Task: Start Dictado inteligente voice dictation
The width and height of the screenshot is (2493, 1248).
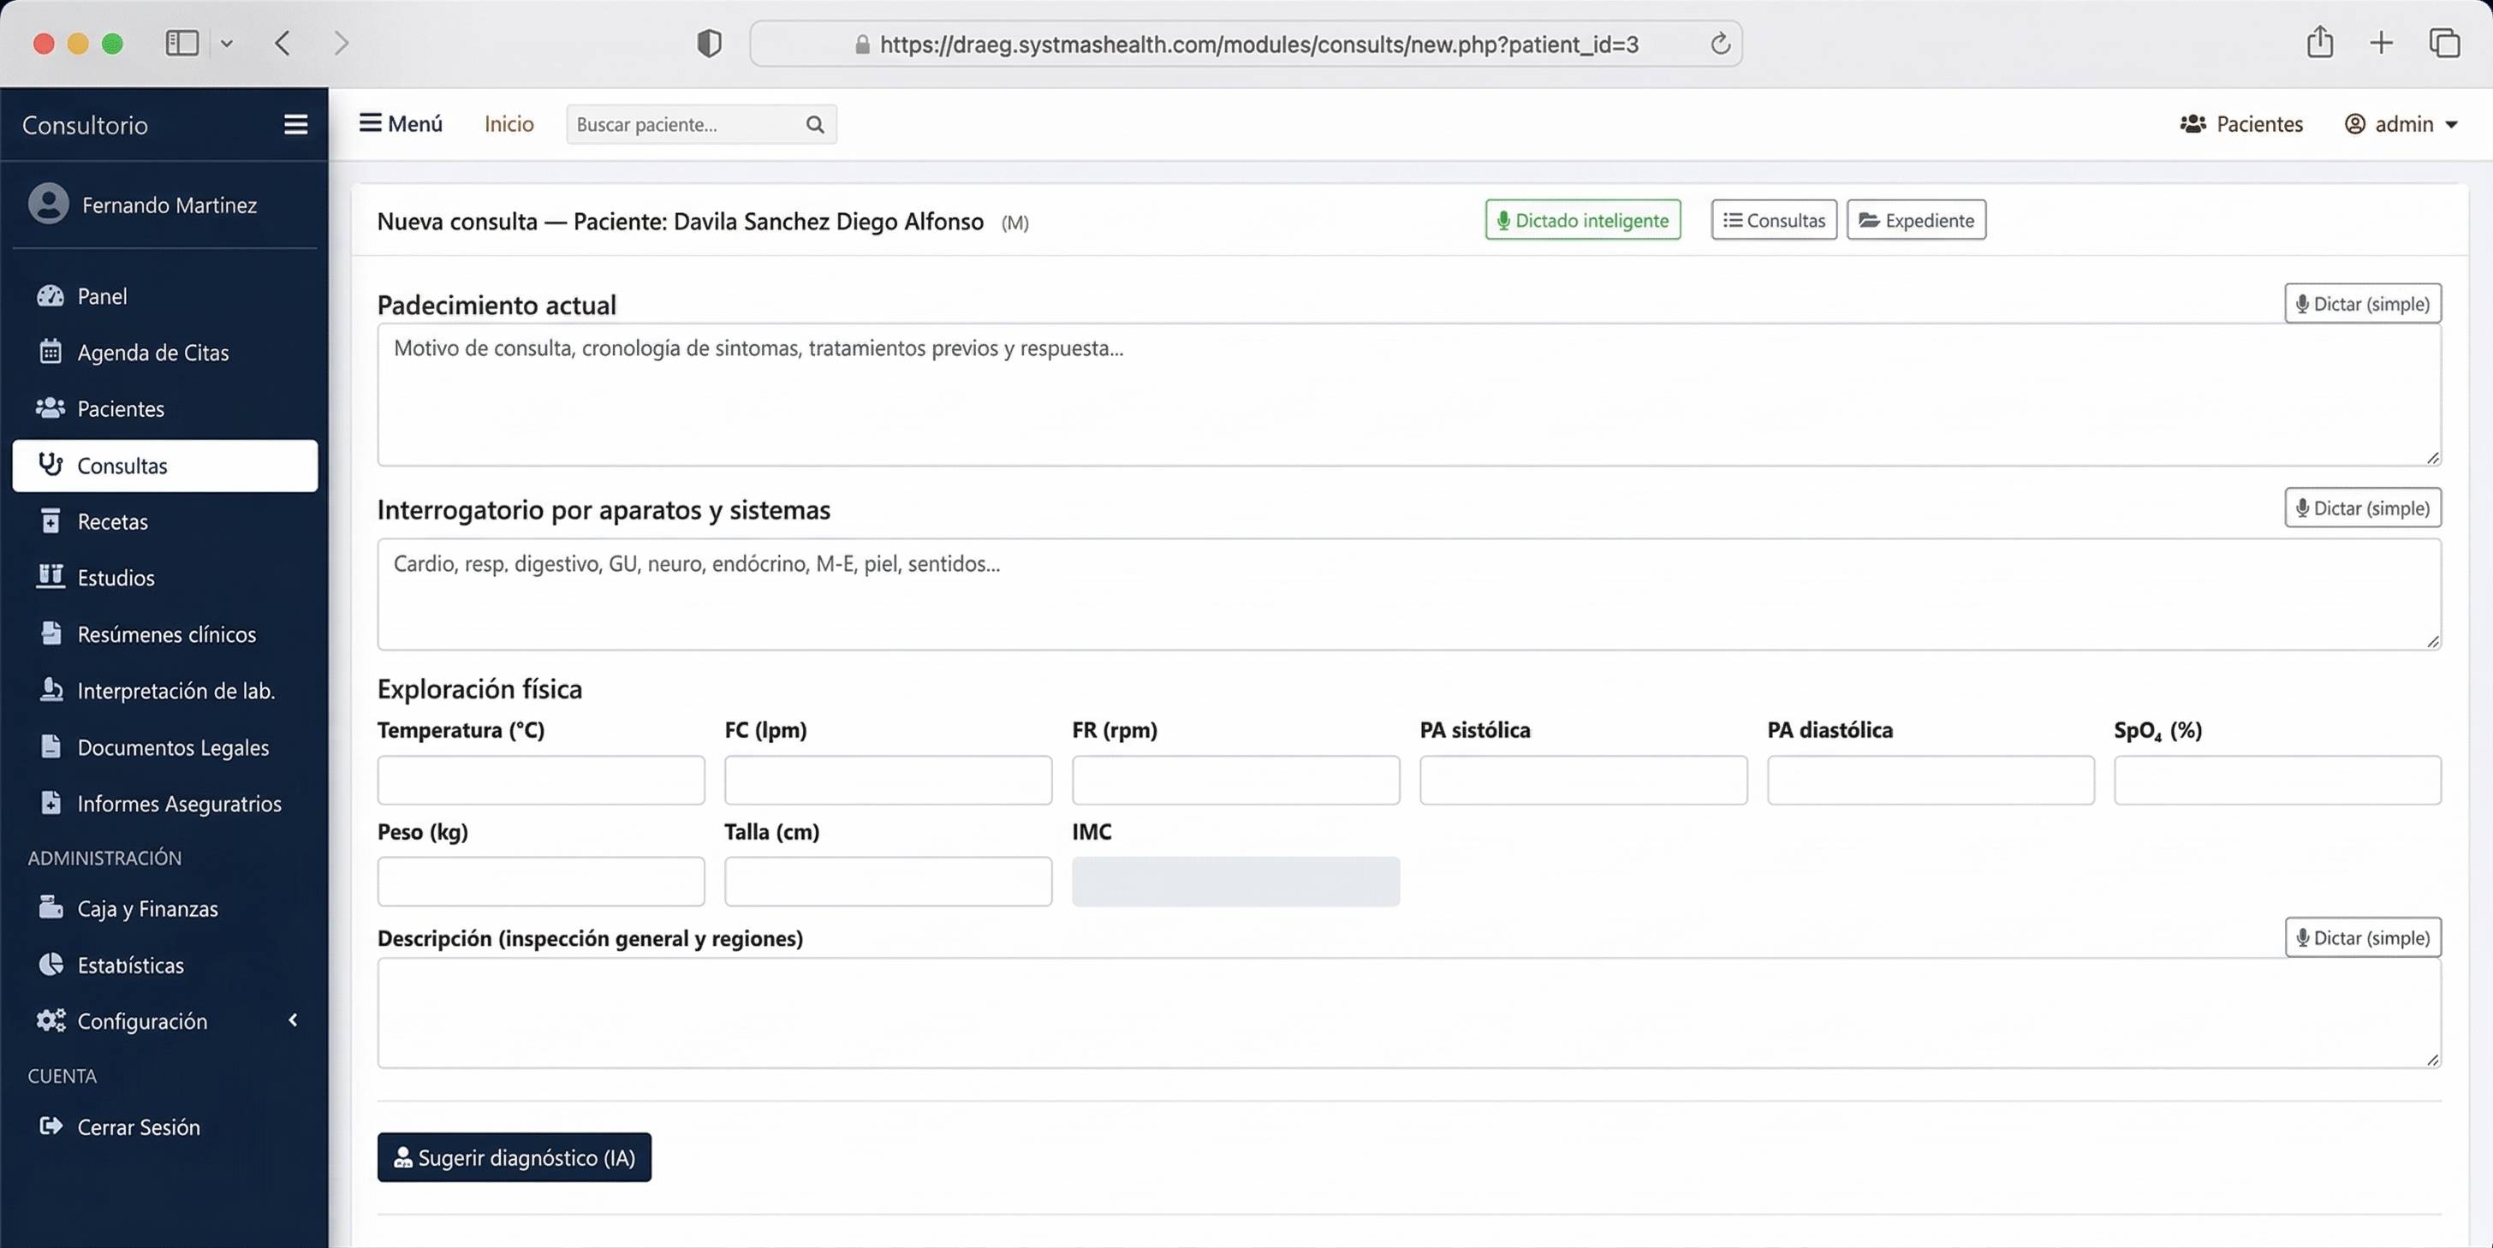Action: click(x=1582, y=220)
